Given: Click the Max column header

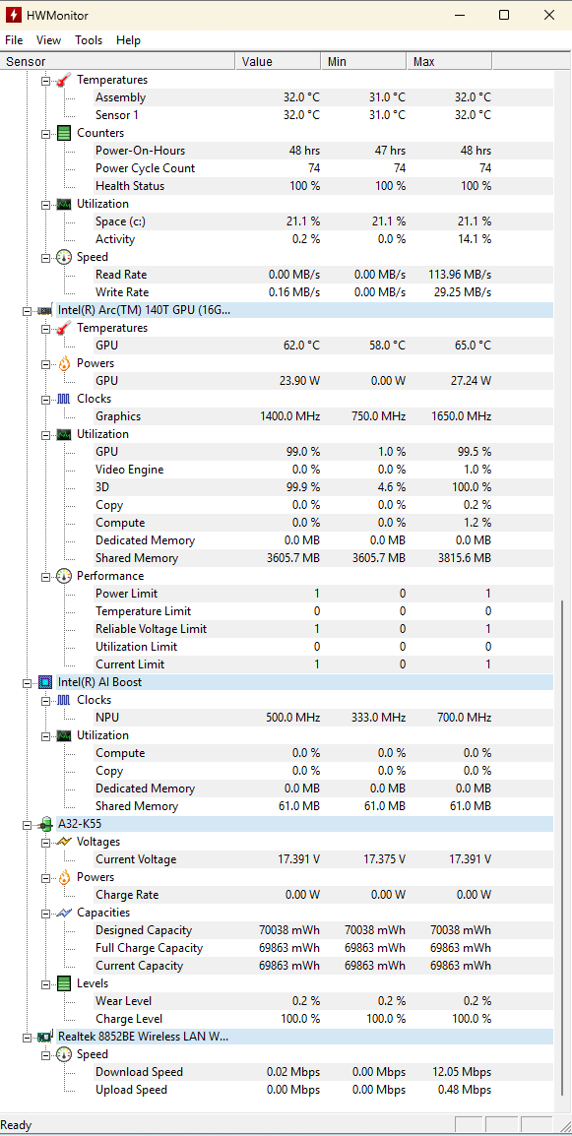Looking at the screenshot, I should pyautogui.click(x=450, y=62).
